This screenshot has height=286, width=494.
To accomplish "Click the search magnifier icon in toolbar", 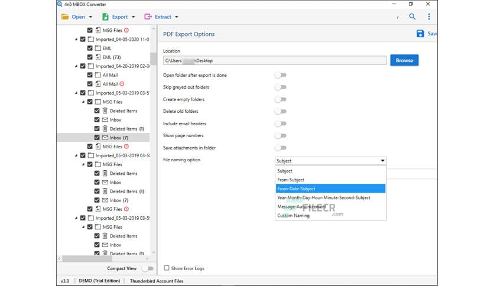I will tap(412, 17).
